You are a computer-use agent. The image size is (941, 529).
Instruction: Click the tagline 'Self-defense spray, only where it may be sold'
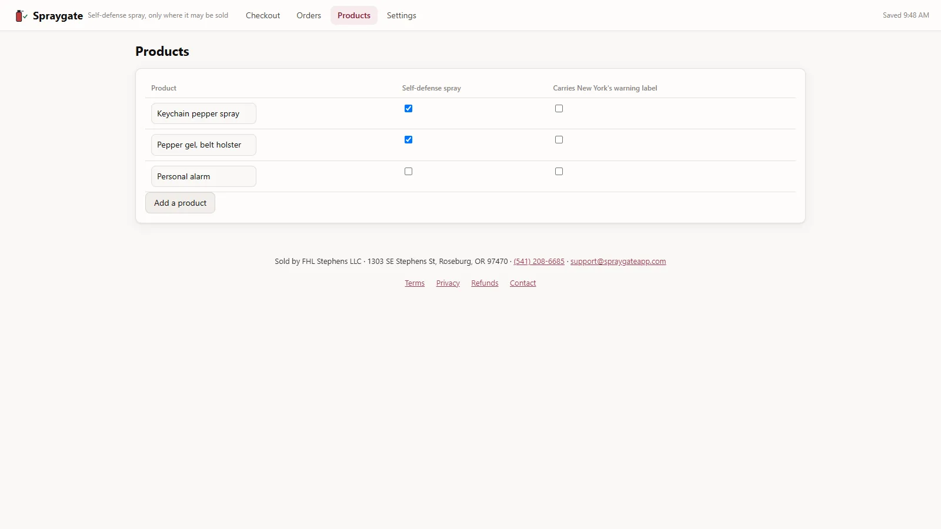coord(158,15)
